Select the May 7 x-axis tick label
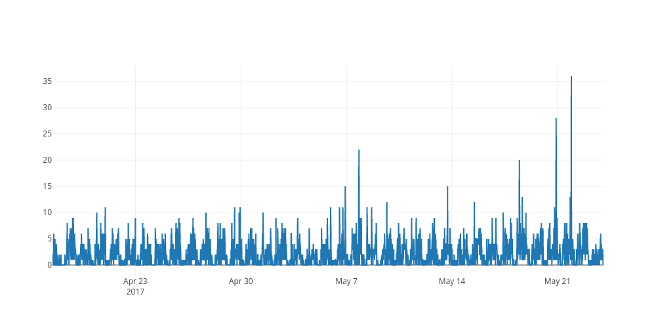Viewport: 656px width, 328px height. [x=346, y=281]
